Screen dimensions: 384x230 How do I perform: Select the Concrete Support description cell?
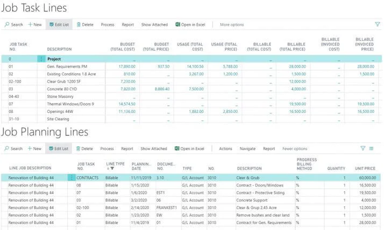tap(252, 199)
